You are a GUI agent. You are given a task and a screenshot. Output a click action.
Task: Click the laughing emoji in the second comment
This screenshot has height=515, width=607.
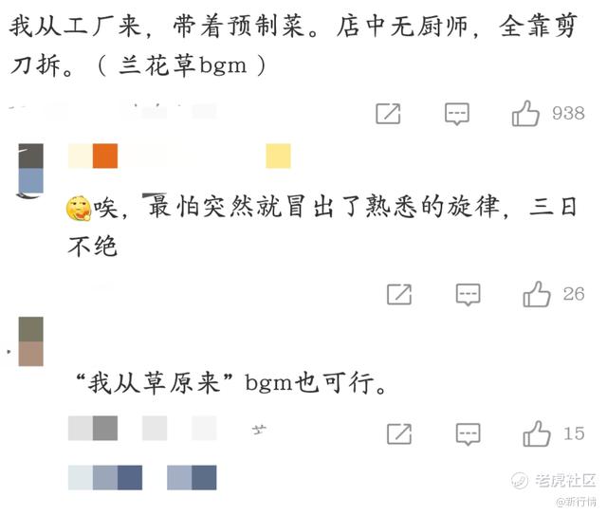tap(79, 208)
